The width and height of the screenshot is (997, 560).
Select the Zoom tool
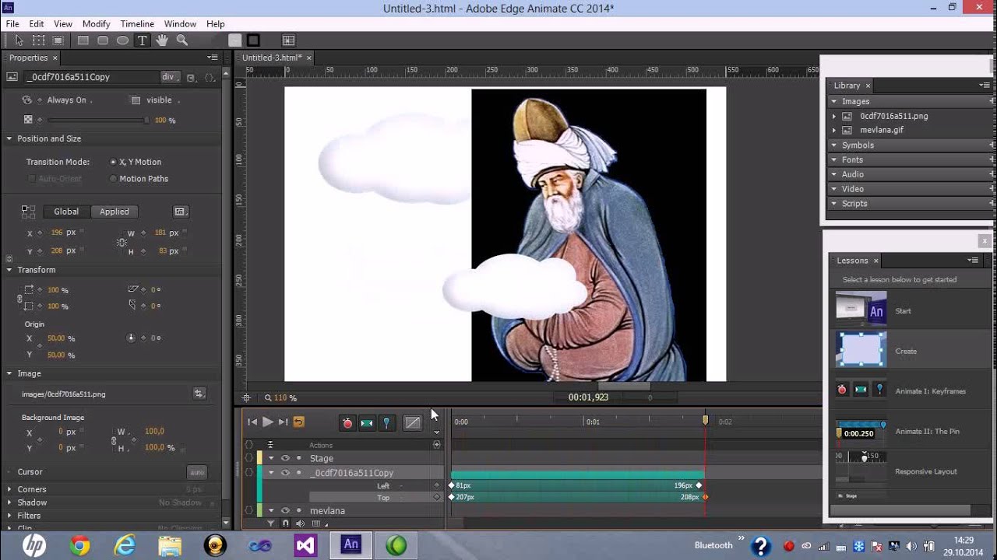pyautogui.click(x=181, y=40)
